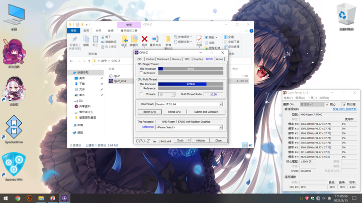Open the 工具(T) menu in Core Temp
The height and width of the screenshot is (203, 362).
pyautogui.click(x=312, y=98)
